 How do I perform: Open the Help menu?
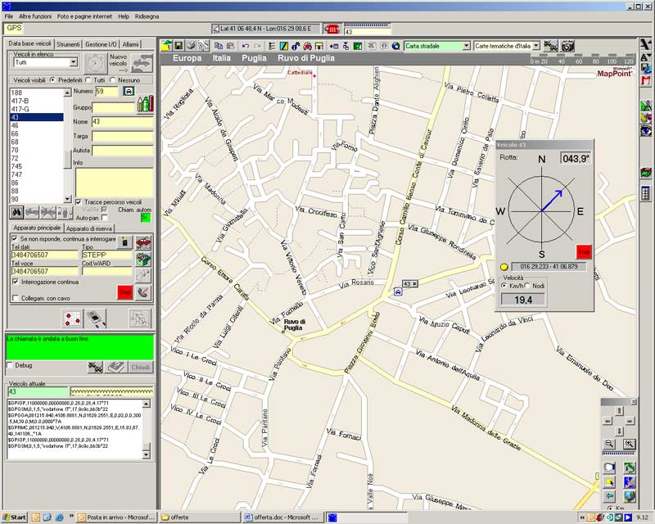pyautogui.click(x=124, y=16)
